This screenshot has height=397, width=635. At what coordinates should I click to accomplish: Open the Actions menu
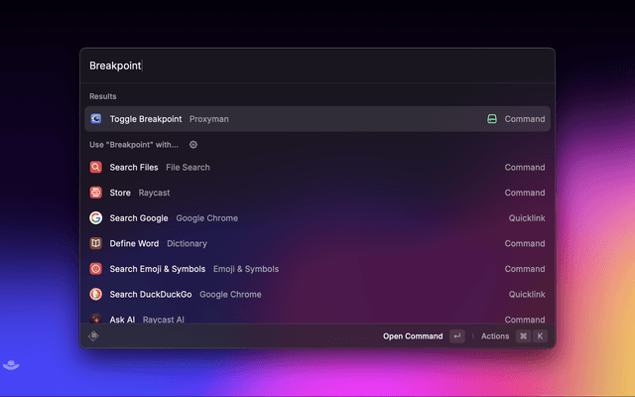click(x=494, y=336)
